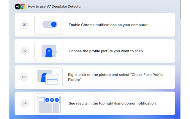Click 'Enable Chrome notifications on your computer' text
Screen dimensions: 190x119
click(108, 25)
